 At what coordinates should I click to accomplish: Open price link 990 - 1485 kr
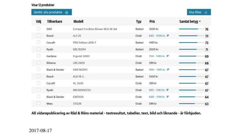click(x=157, y=70)
